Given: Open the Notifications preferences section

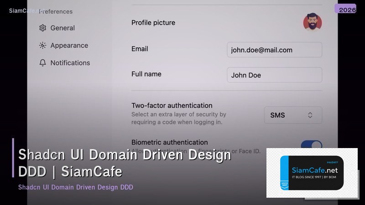Looking at the screenshot, I should point(64,63).
